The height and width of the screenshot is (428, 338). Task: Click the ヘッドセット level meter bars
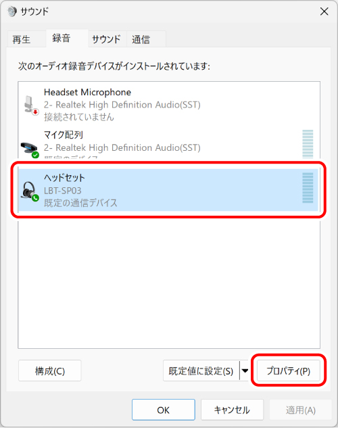pos(308,188)
